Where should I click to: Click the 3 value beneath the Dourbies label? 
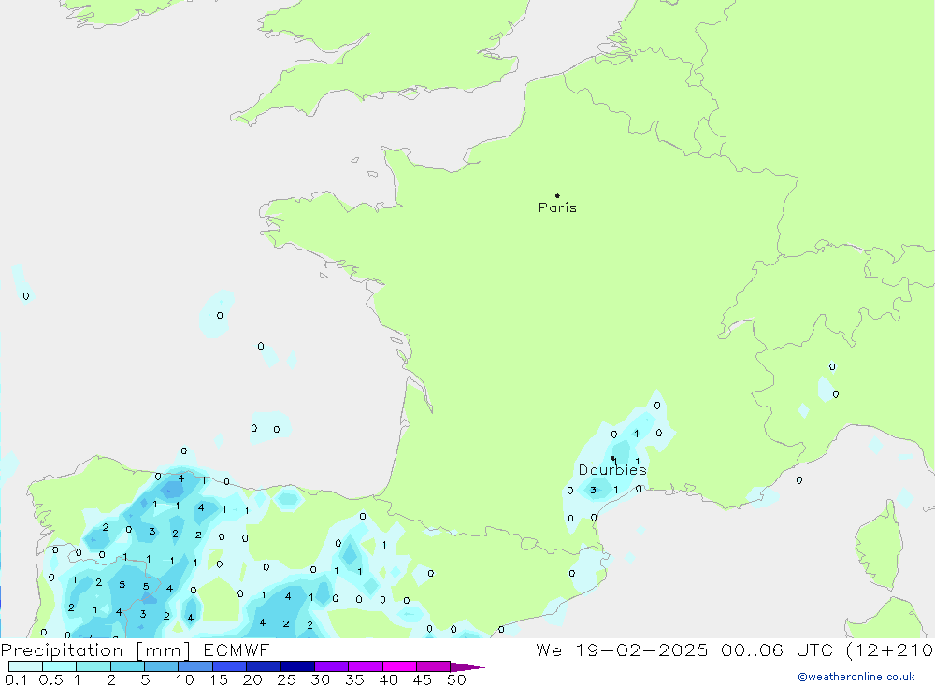(593, 490)
